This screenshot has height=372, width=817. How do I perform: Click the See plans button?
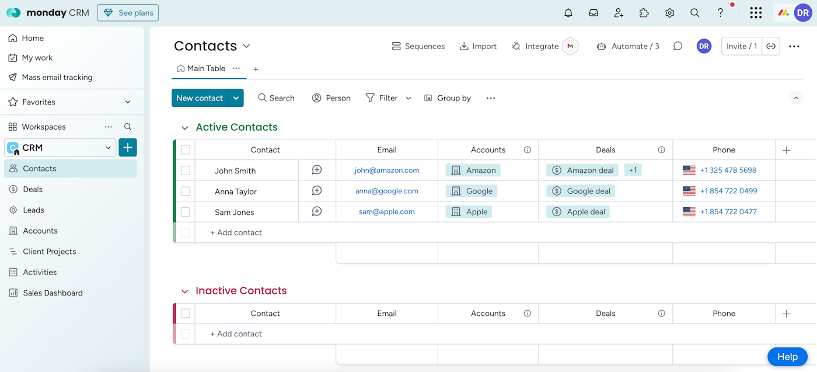click(128, 13)
